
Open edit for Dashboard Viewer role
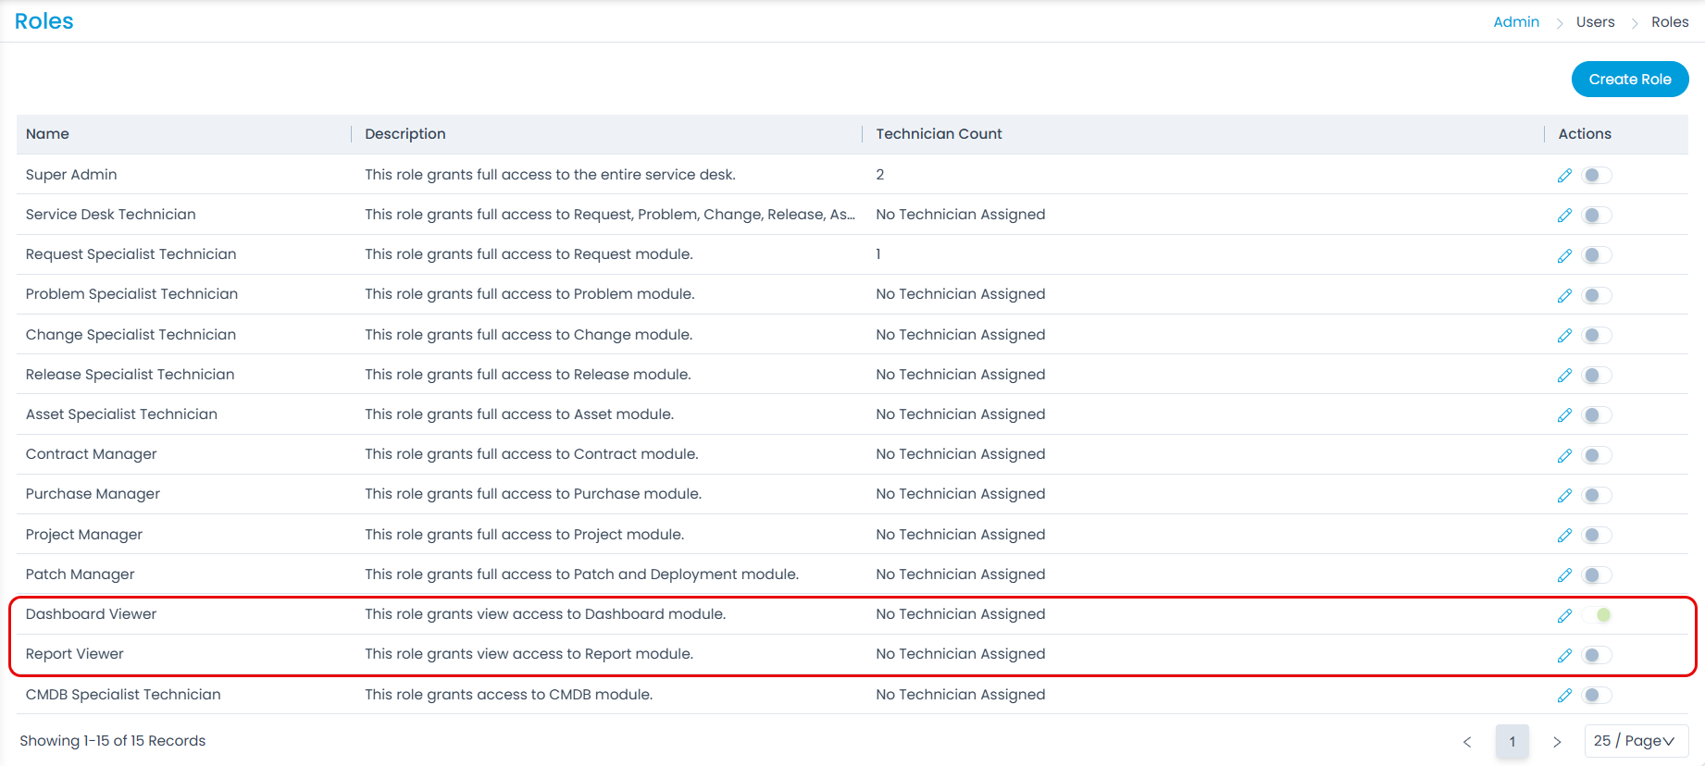[x=1564, y=616]
